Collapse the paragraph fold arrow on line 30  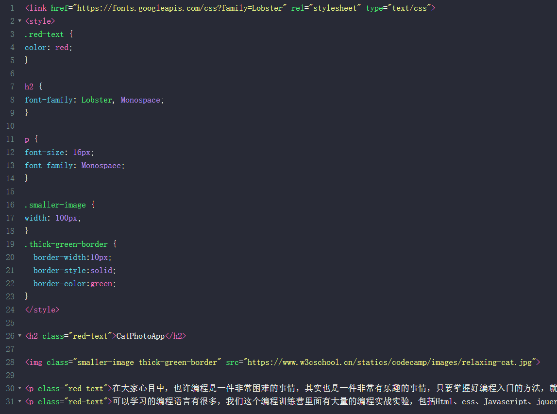[x=19, y=388]
